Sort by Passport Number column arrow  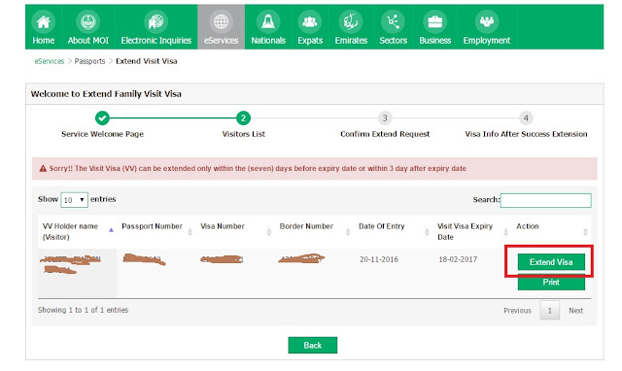click(x=190, y=232)
